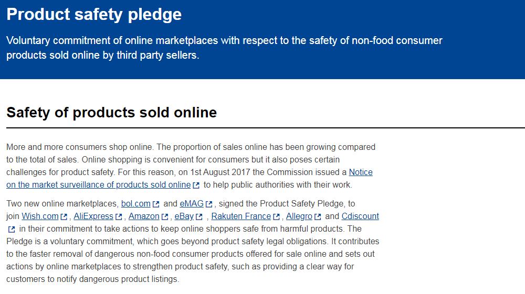Screen dimensions: 525x294
Task: Open the eMAG link
Action: coord(192,204)
